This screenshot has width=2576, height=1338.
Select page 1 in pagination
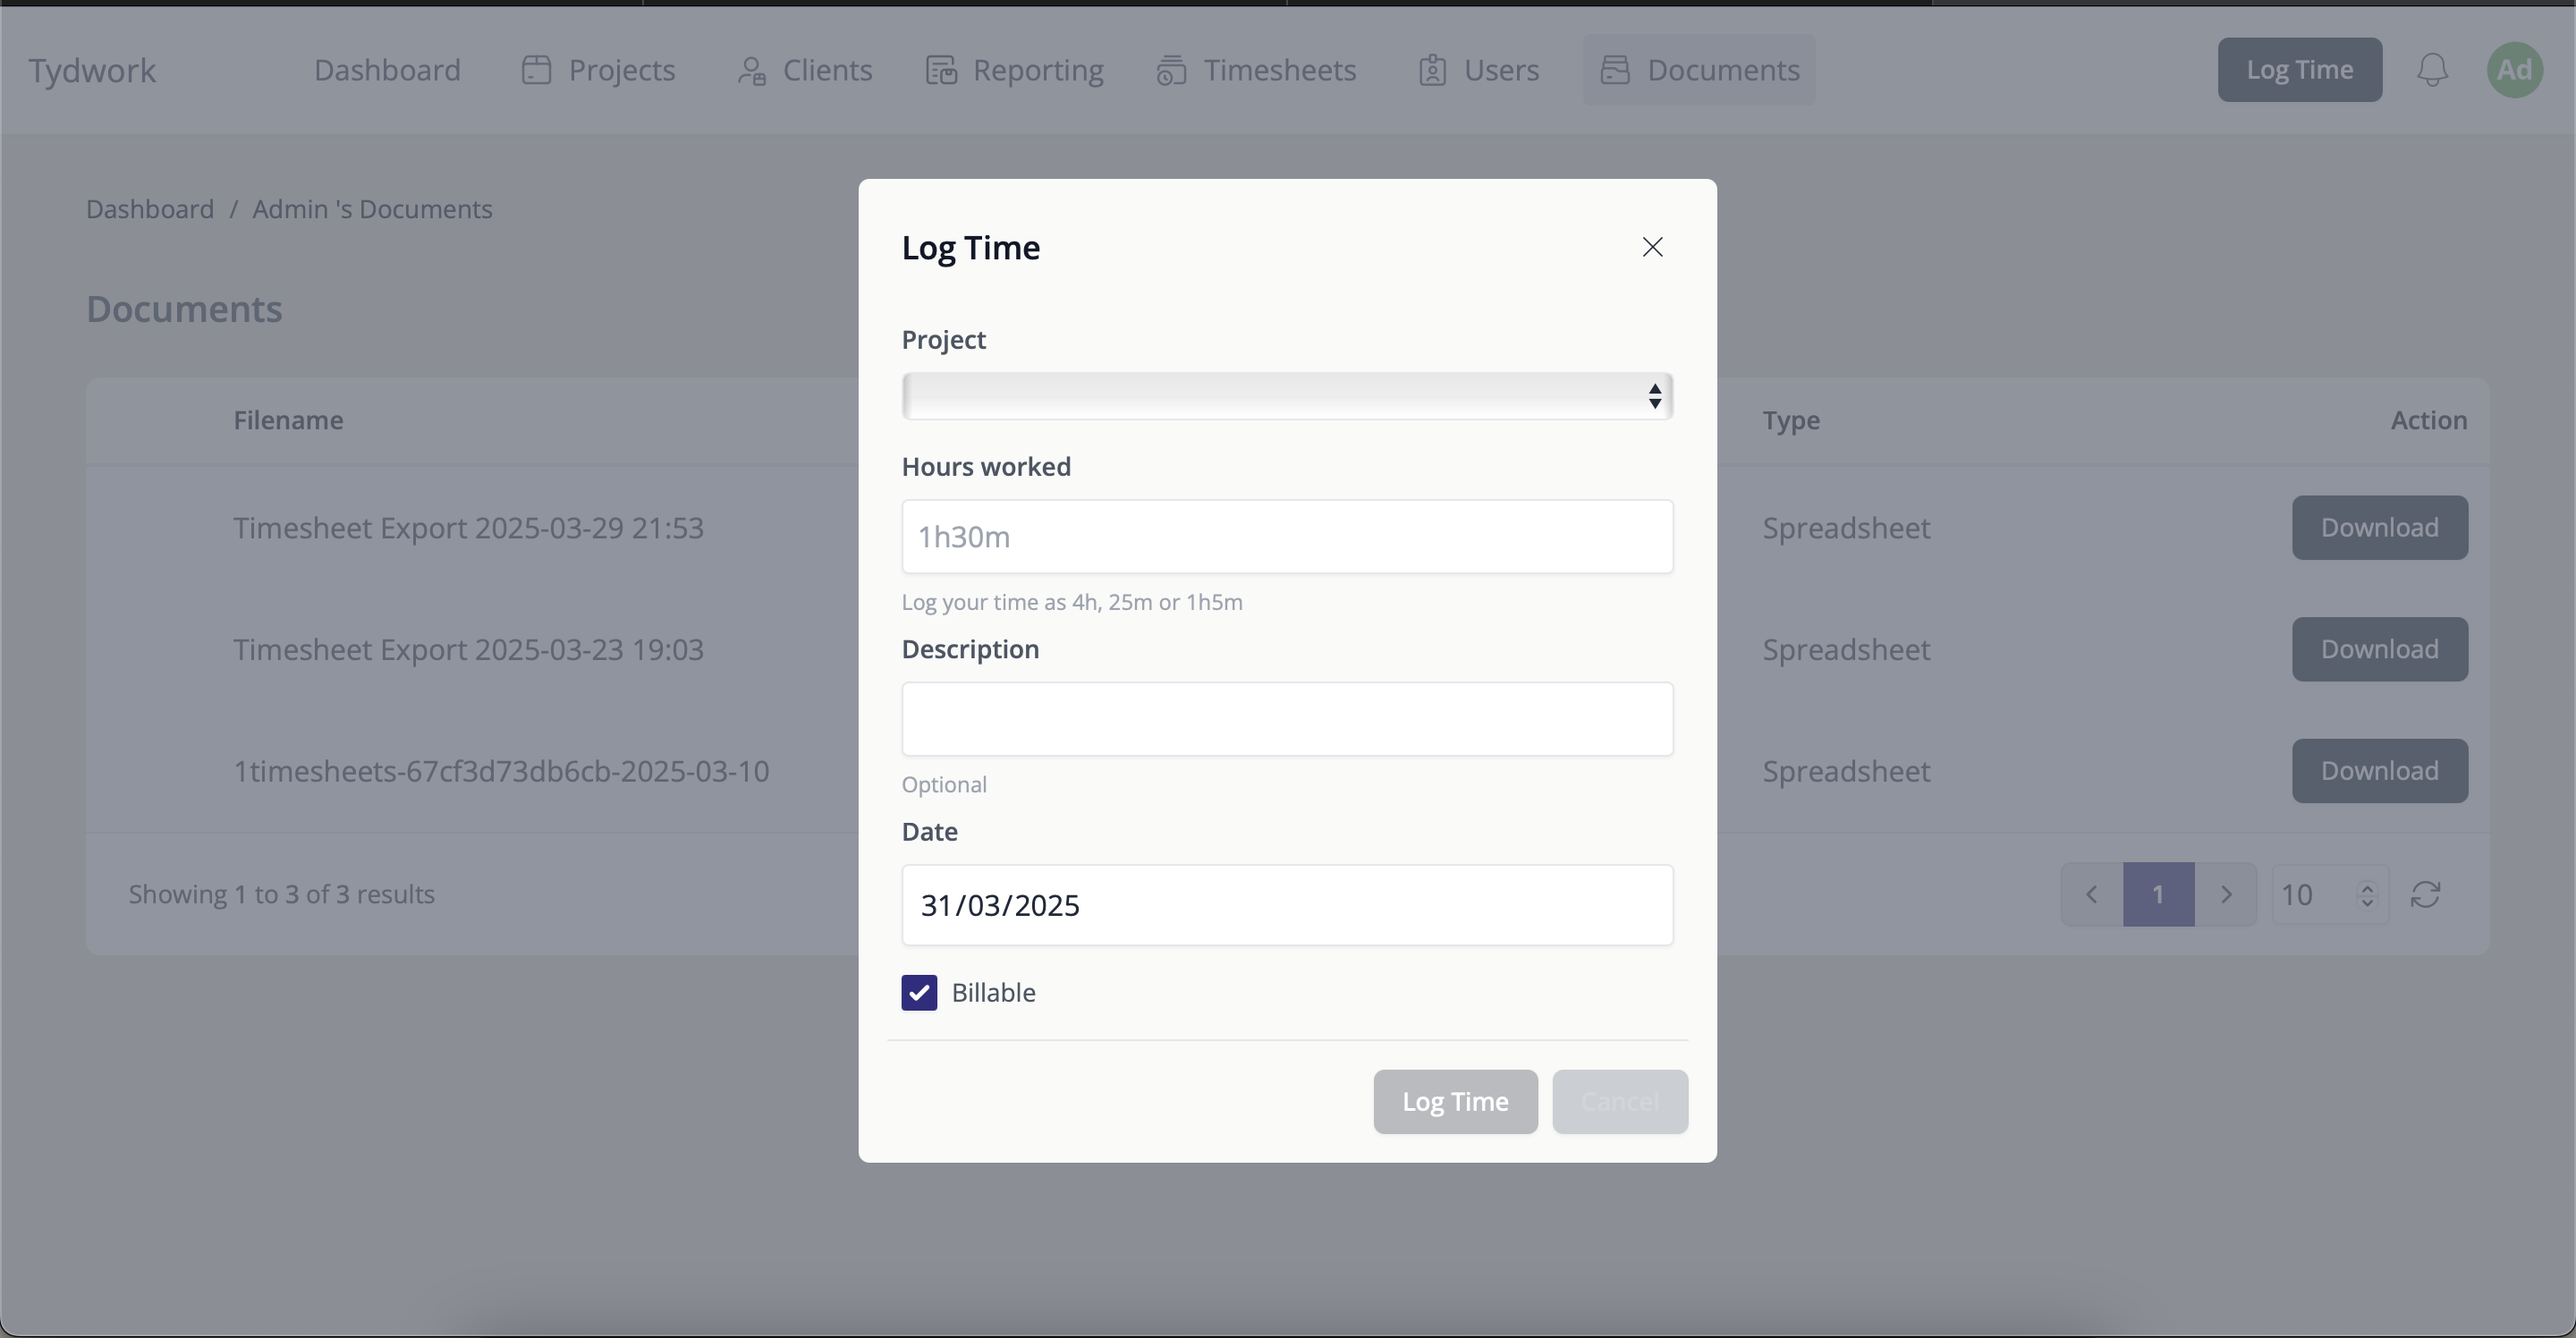2158,894
